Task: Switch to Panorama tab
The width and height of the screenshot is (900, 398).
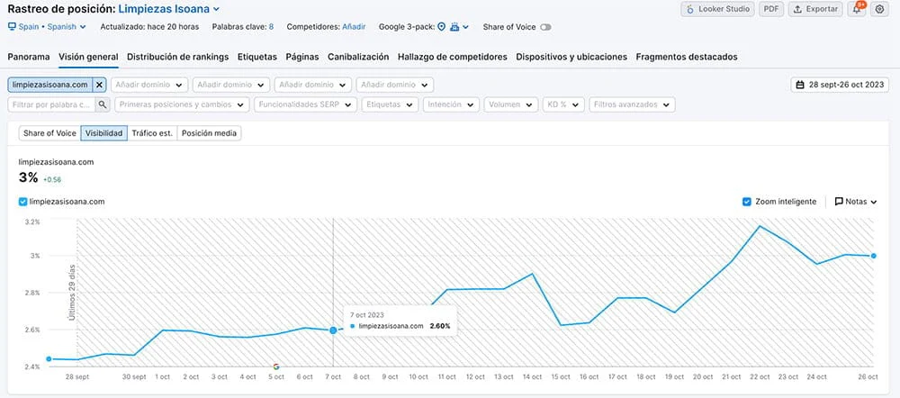Action: click(x=29, y=57)
